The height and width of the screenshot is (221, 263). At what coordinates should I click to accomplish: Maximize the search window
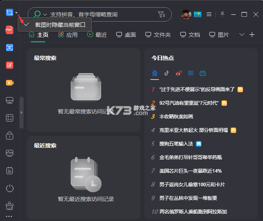coord(244,15)
